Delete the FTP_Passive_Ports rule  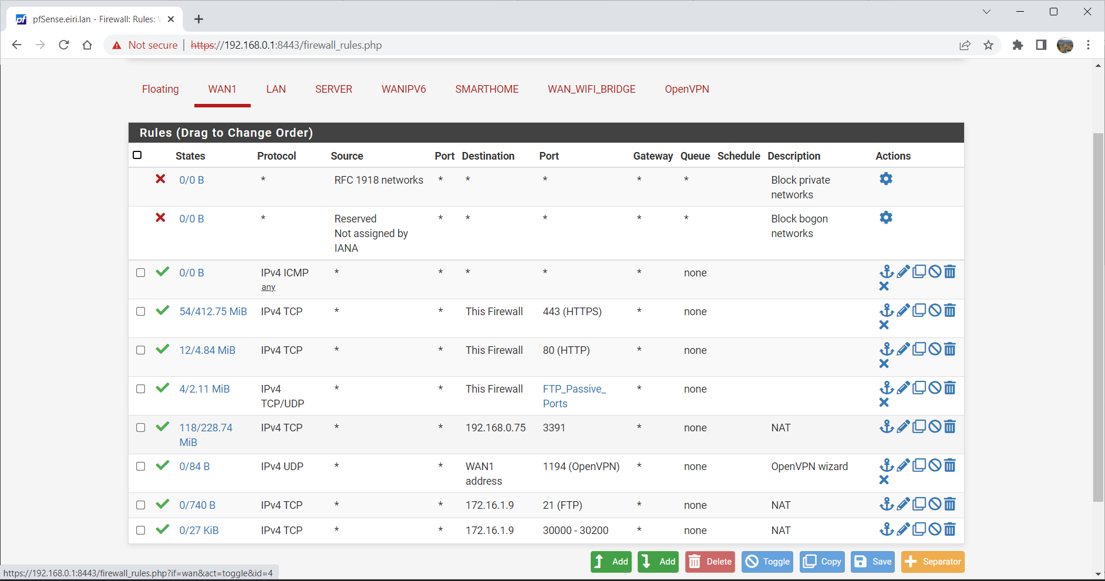click(950, 387)
